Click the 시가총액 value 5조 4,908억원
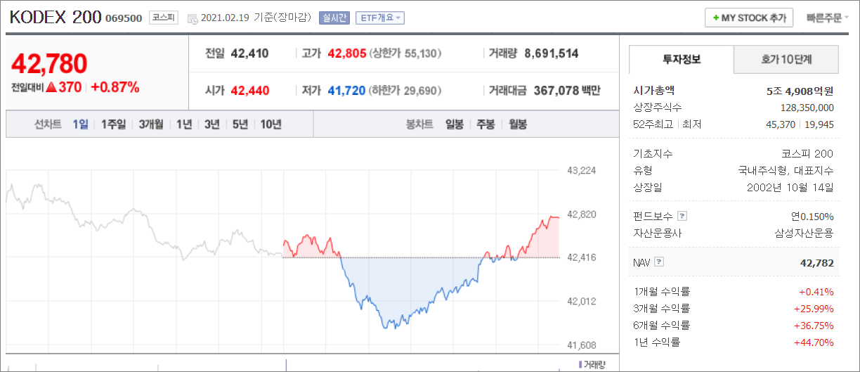This screenshot has height=372, width=860. [x=800, y=91]
